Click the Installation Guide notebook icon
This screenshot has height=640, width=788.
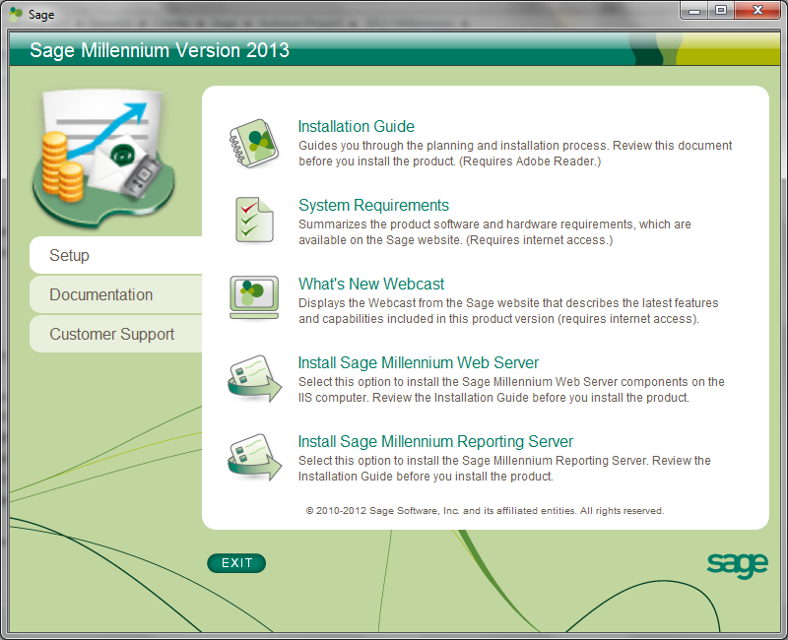point(254,144)
